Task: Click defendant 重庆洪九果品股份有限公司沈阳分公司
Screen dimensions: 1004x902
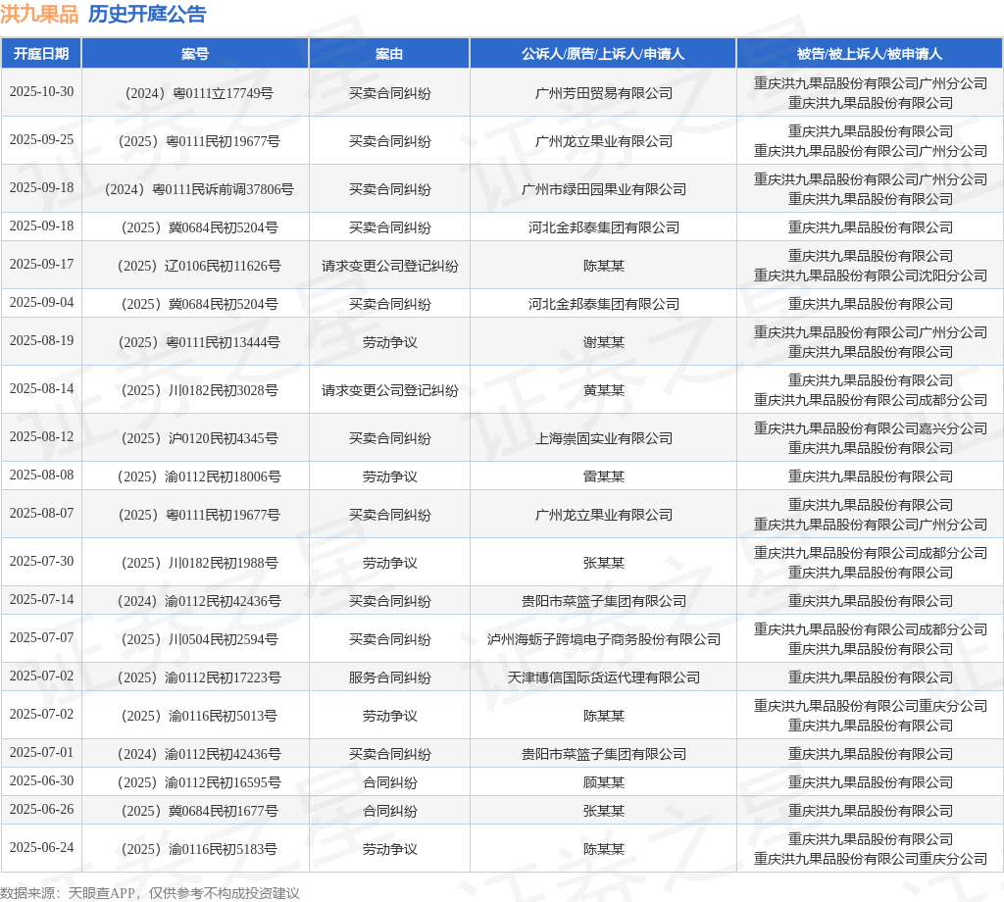Action: pos(871,276)
